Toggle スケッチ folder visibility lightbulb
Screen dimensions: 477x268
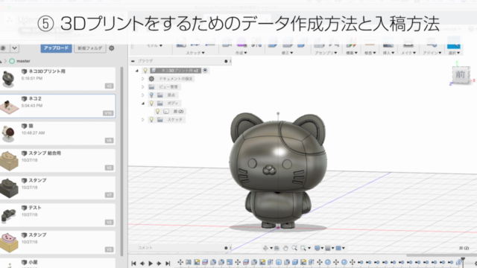click(151, 120)
